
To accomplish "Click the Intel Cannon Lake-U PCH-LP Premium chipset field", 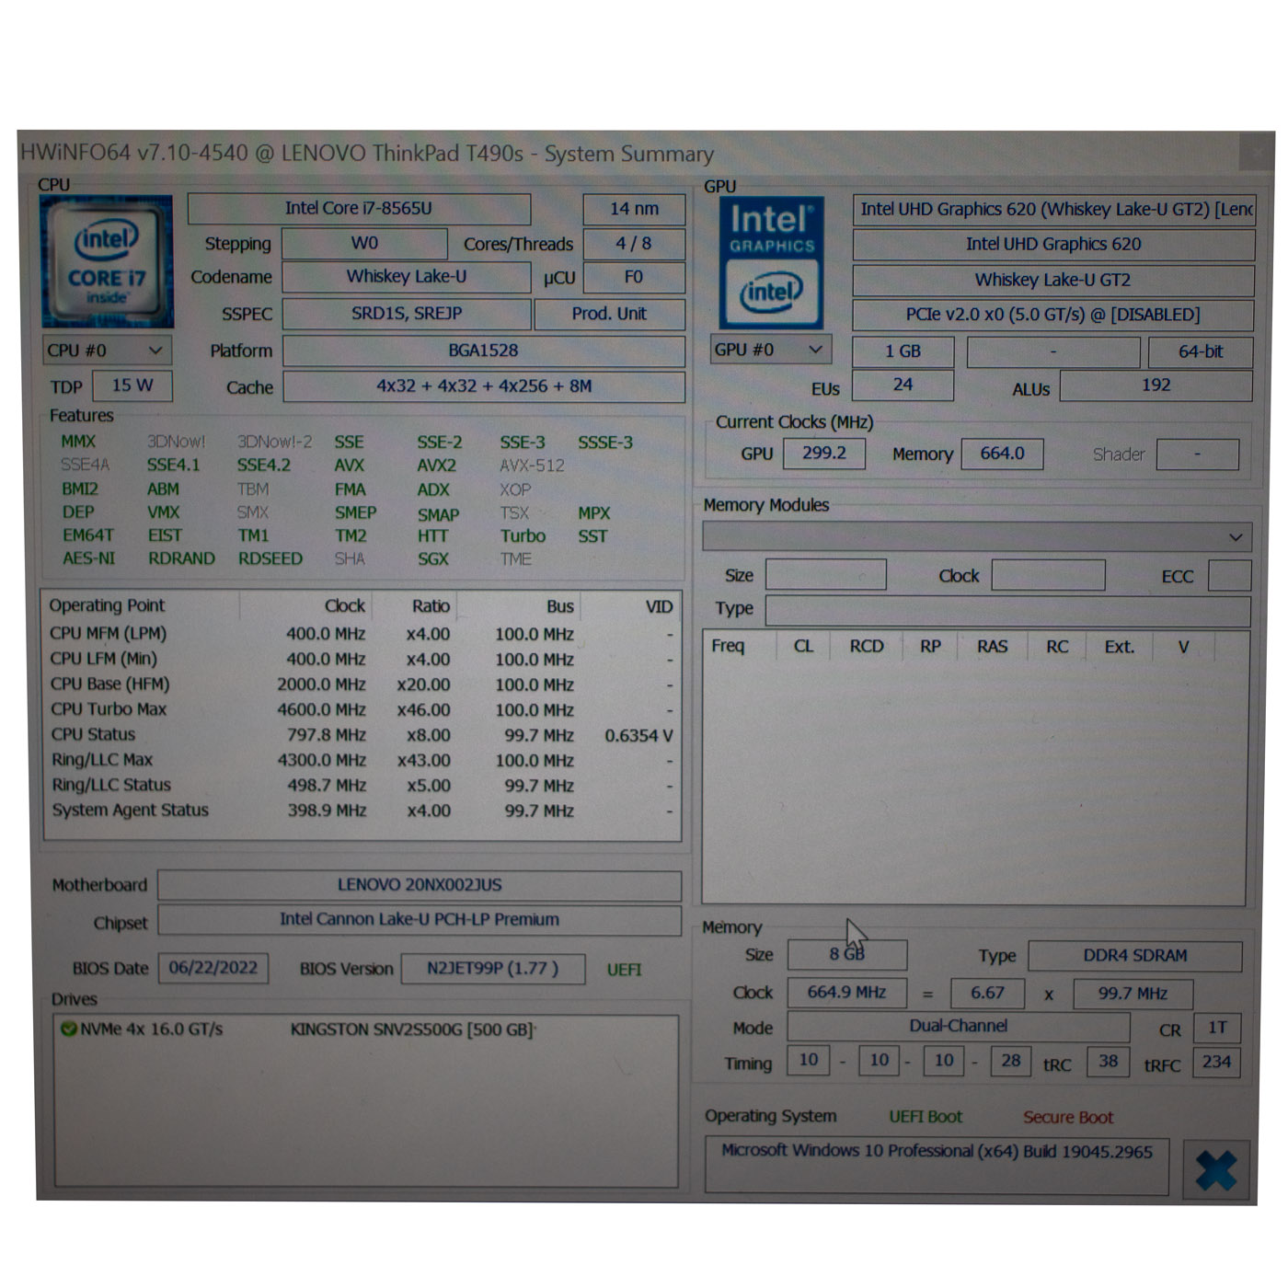I will click(x=420, y=919).
